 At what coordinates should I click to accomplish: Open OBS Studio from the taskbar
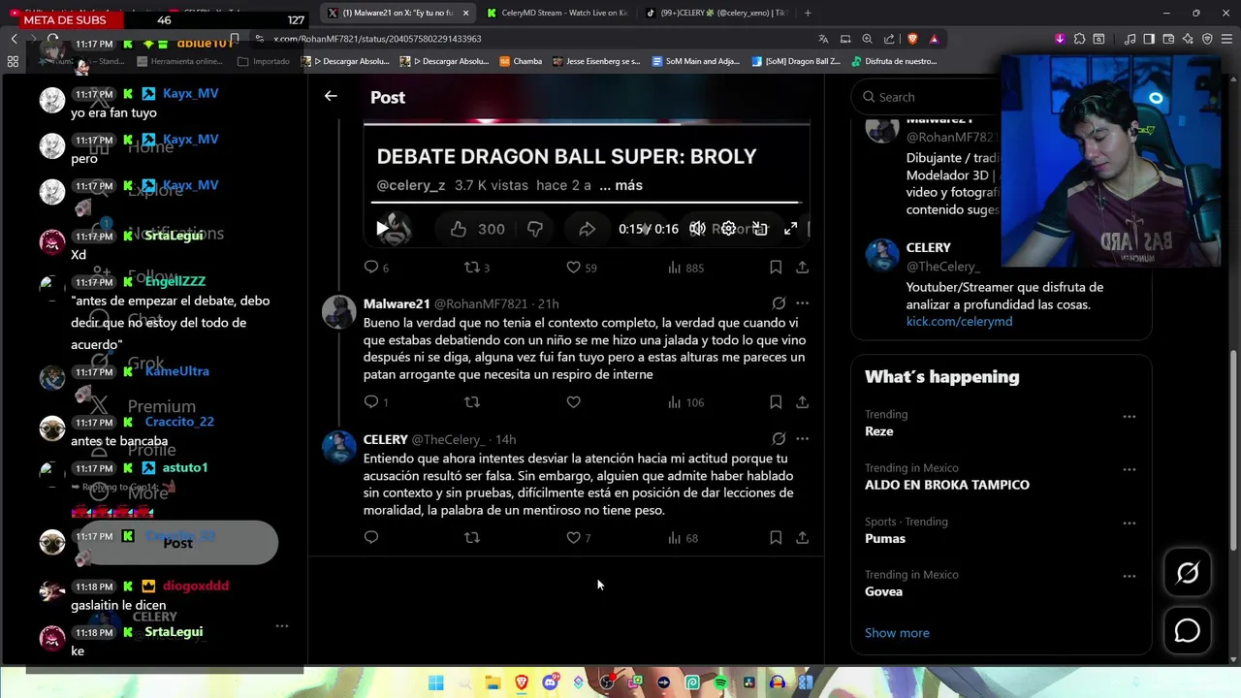[607, 682]
